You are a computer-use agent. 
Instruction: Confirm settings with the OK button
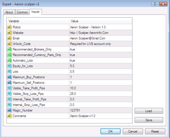110,131
